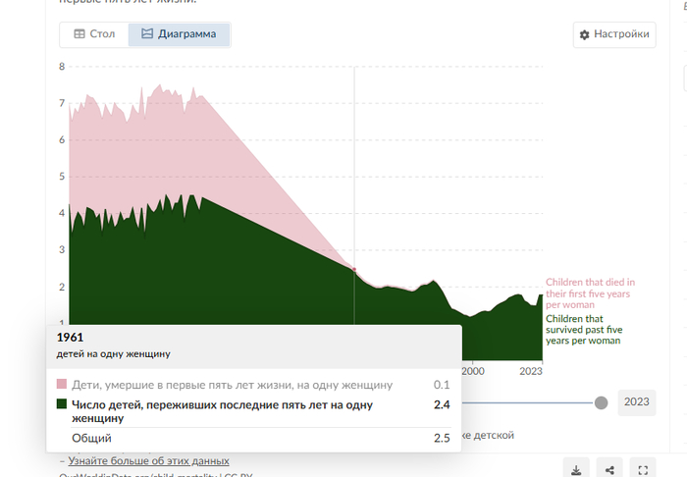Click the pink swatch in tooltip
Screen dimensions: 687x477
pos(62,384)
